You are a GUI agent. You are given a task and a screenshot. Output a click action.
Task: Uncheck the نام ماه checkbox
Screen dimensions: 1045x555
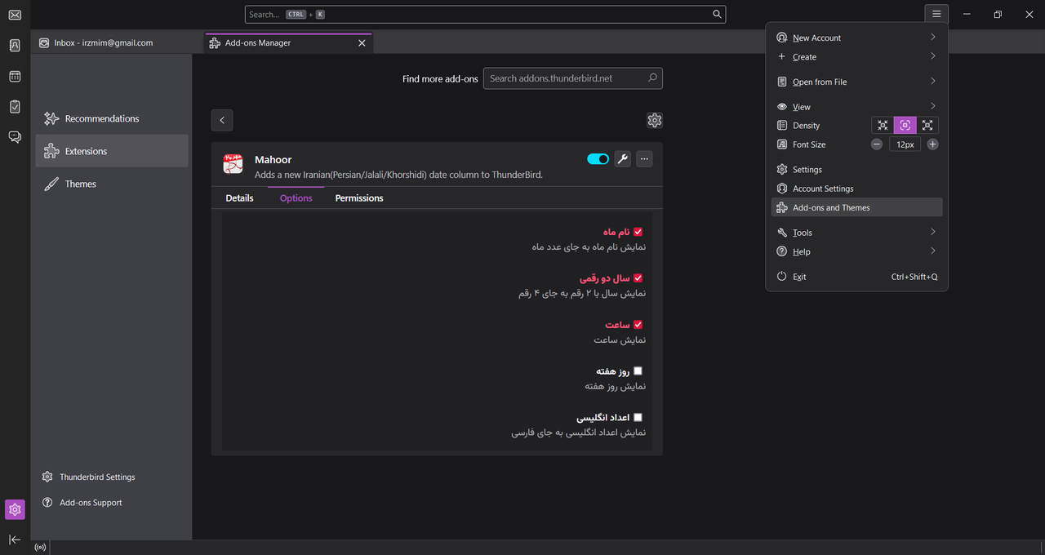pos(638,232)
